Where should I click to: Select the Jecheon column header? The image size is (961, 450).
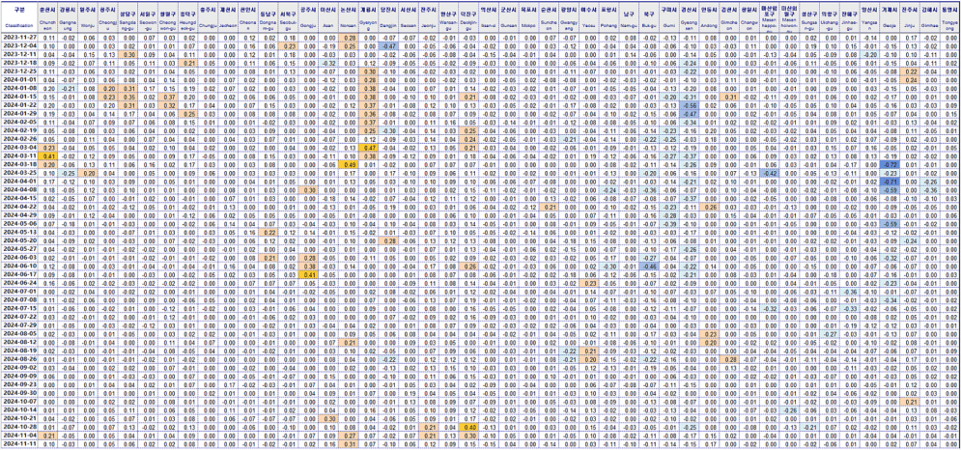(227, 18)
